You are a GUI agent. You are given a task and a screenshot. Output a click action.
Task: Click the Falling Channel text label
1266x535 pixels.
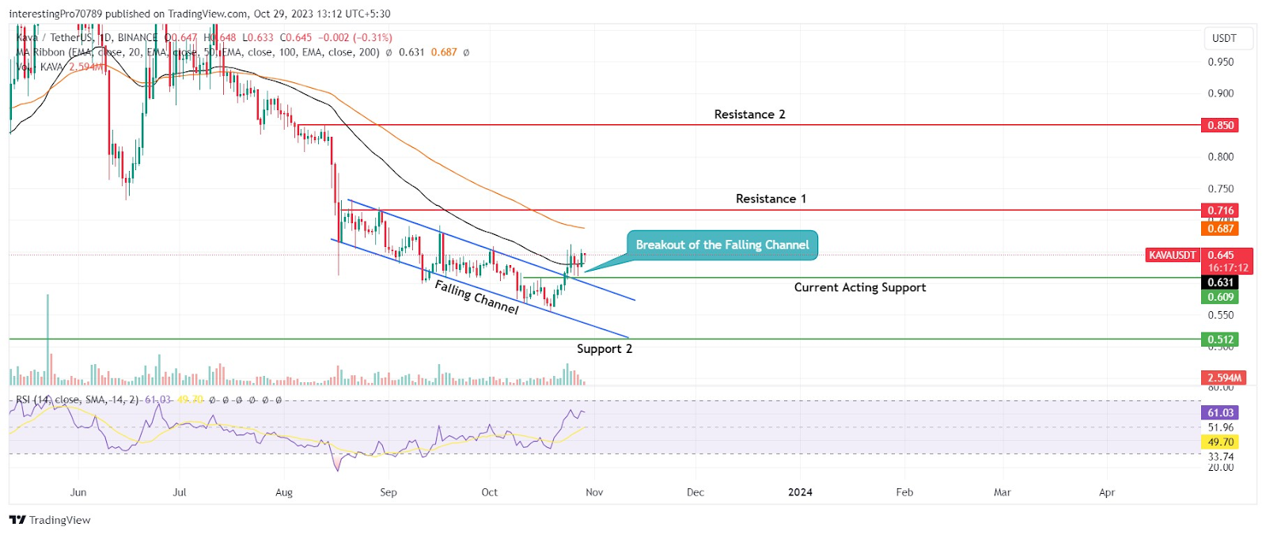477,297
